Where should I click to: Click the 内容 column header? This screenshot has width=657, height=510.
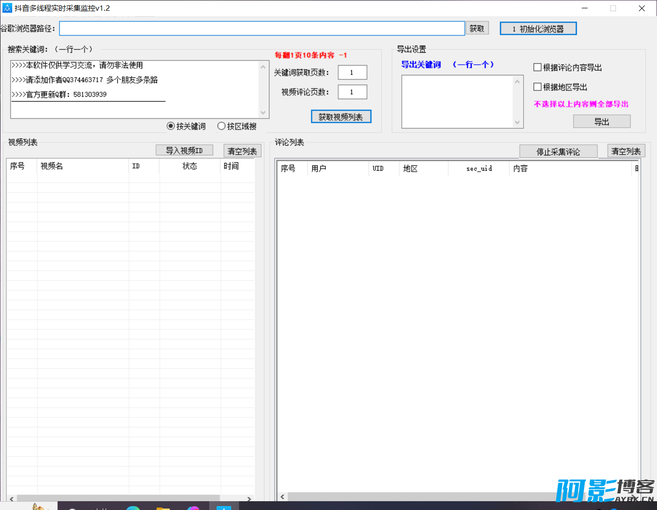570,168
